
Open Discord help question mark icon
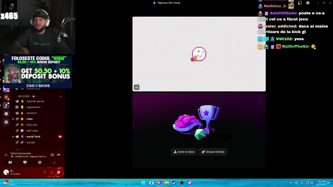[x=308, y=3]
